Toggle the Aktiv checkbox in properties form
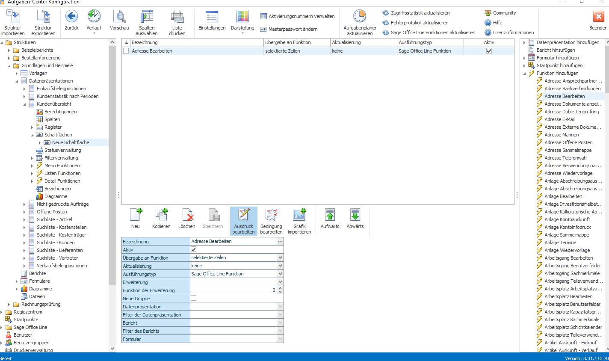This screenshot has height=361, width=609. tap(194, 249)
